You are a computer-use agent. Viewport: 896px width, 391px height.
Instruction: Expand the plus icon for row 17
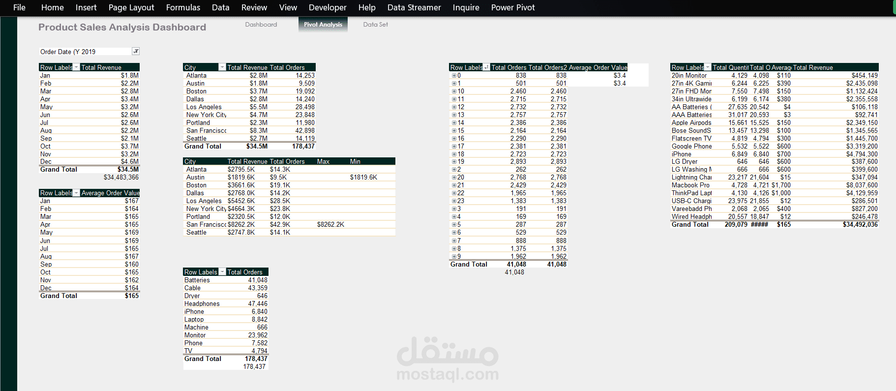[454, 147]
